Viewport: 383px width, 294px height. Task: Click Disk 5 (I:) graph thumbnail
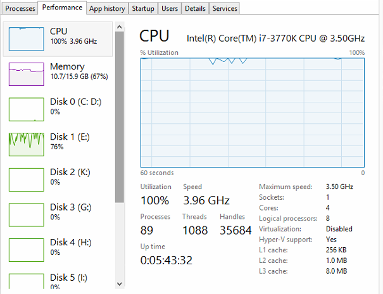tap(26, 283)
